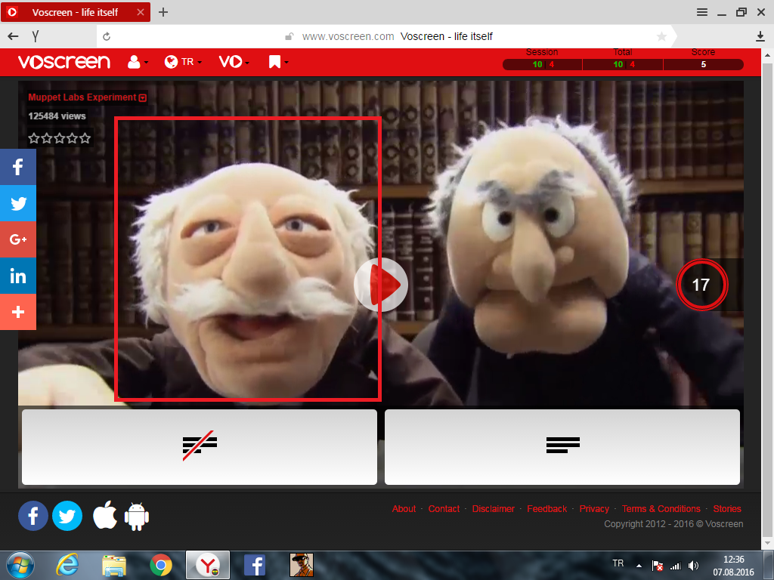Open the Feedback link
774x580 pixels.
(x=547, y=508)
